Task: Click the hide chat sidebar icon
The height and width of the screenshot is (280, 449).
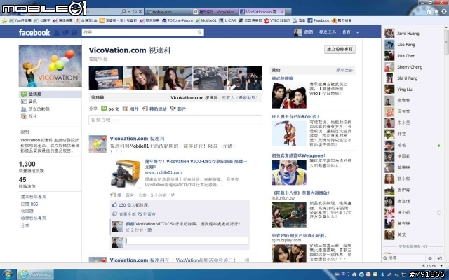Action: pyautogui.click(x=439, y=258)
